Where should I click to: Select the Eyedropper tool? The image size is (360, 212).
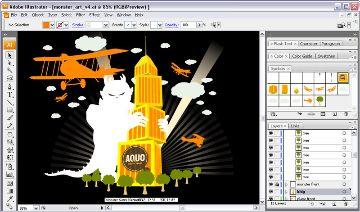coord(9,198)
